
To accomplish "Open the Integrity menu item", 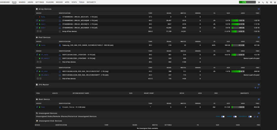I will coord(91,2).
